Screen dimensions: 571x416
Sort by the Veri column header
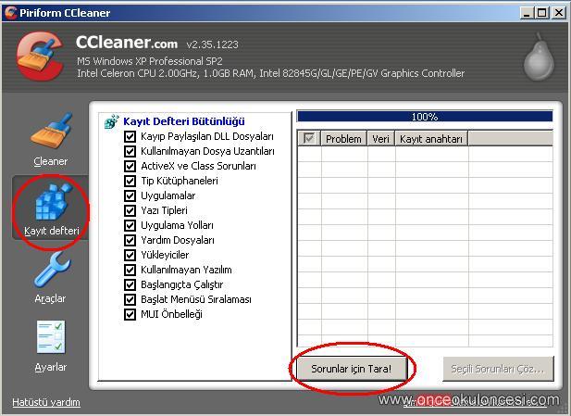(381, 139)
